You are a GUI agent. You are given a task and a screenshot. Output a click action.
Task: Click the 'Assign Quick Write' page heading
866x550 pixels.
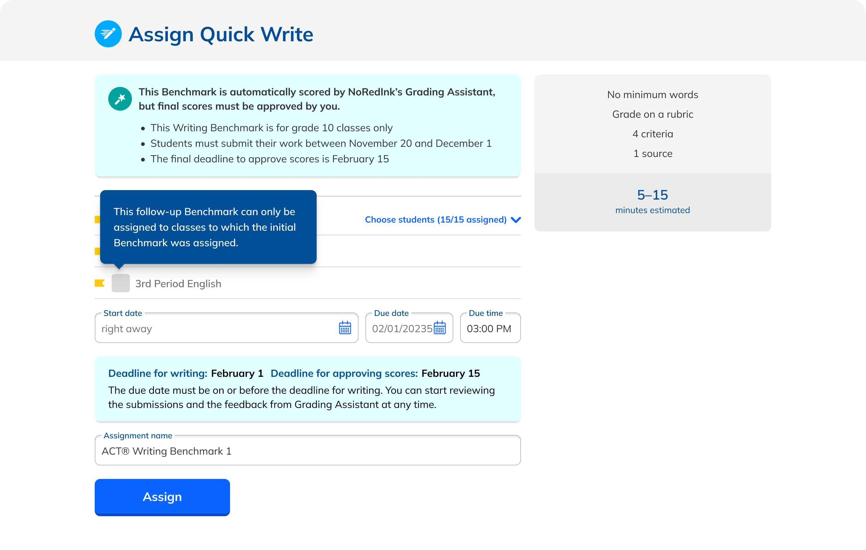221,34
